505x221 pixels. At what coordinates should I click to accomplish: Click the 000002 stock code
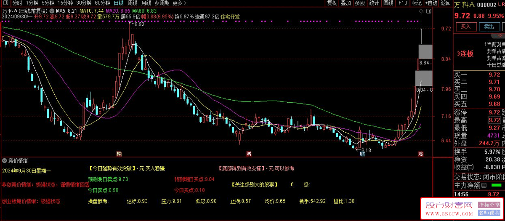pyautogui.click(x=487, y=5)
